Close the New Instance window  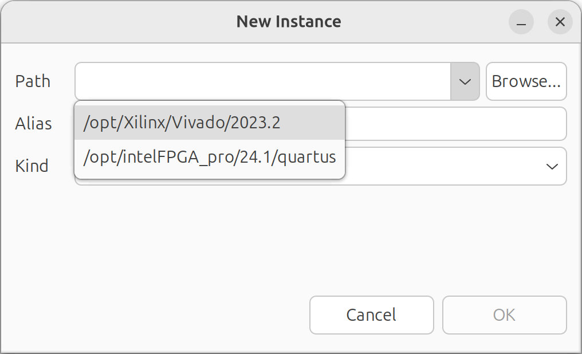pos(560,22)
